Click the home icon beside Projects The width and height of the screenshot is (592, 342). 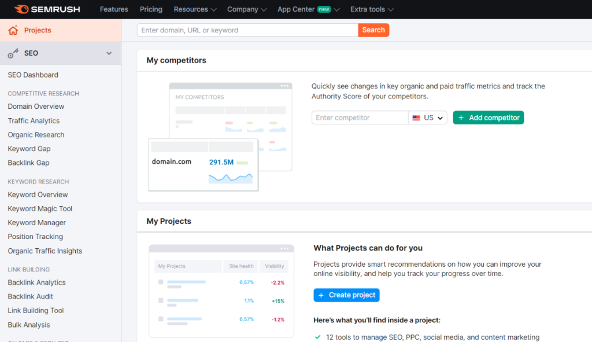[13, 30]
